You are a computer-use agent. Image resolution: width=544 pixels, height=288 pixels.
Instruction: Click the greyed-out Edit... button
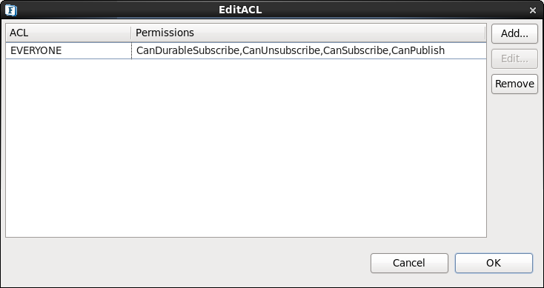click(514, 59)
